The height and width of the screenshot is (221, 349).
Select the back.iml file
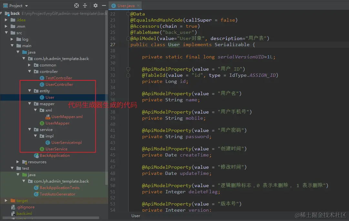point(24,214)
